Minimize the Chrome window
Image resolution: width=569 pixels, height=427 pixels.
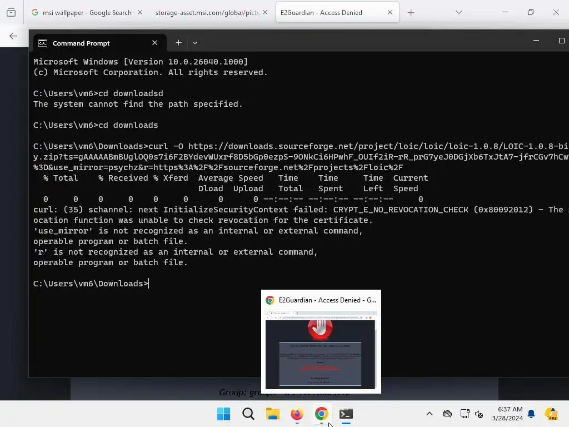click(x=505, y=12)
